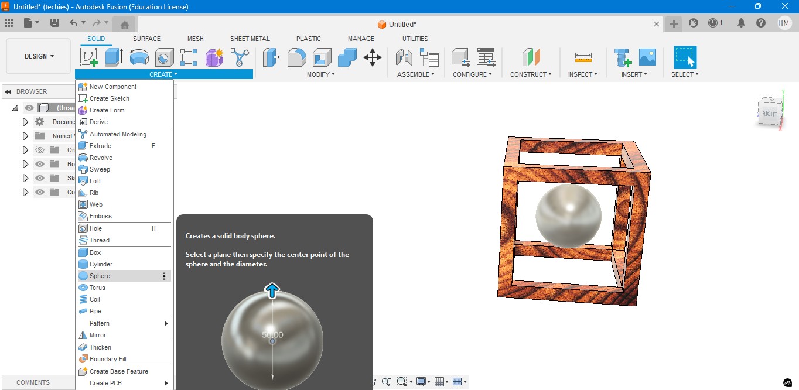Hide the Bodies folder in Browser
Image resolution: width=799 pixels, height=390 pixels.
(x=39, y=164)
